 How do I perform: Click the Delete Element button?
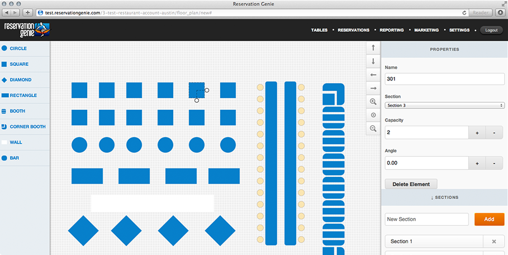pos(411,184)
